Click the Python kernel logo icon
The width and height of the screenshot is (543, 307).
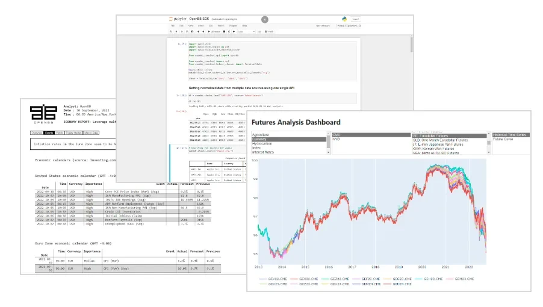(343, 19)
